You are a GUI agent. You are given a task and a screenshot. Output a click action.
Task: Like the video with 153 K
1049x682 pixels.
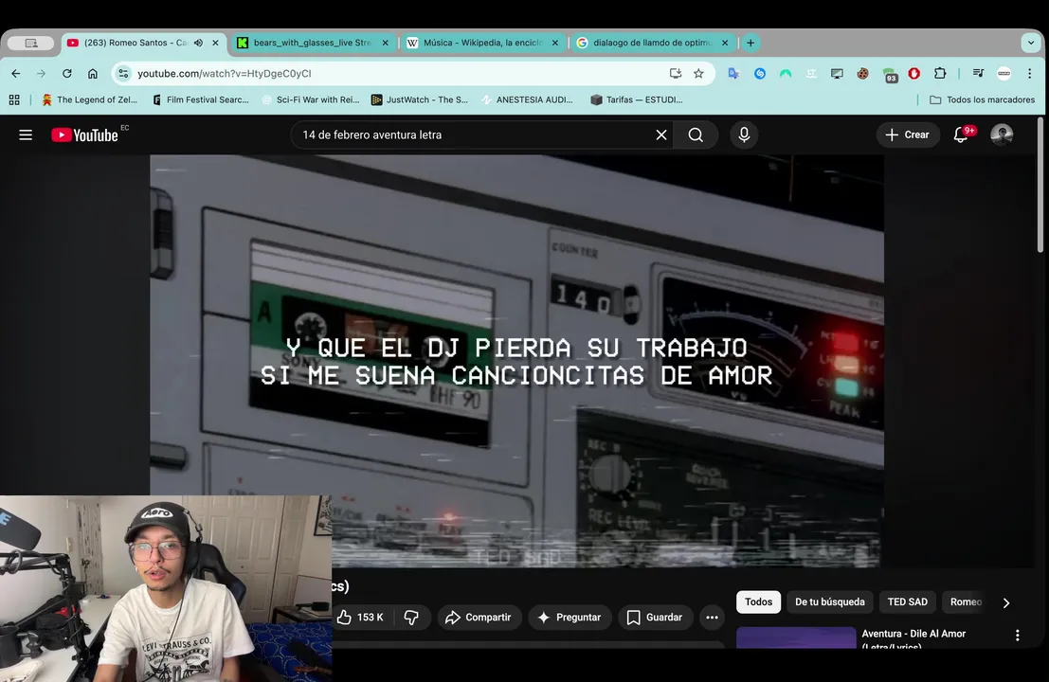pos(361,618)
